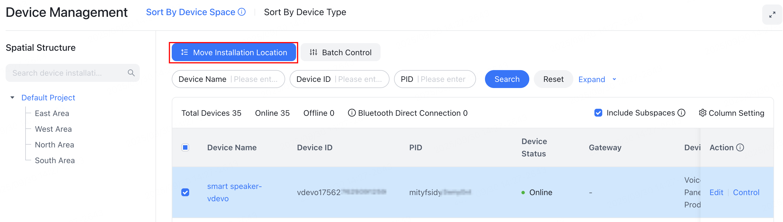This screenshot has width=783, height=222.
Task: Switch to Sort By Device Type
Action: click(x=304, y=12)
